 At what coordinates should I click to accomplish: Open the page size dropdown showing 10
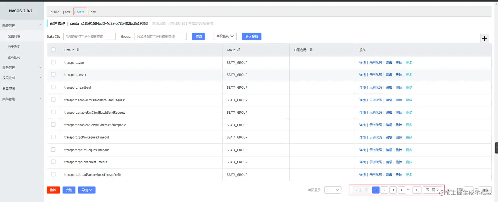(x=333, y=190)
